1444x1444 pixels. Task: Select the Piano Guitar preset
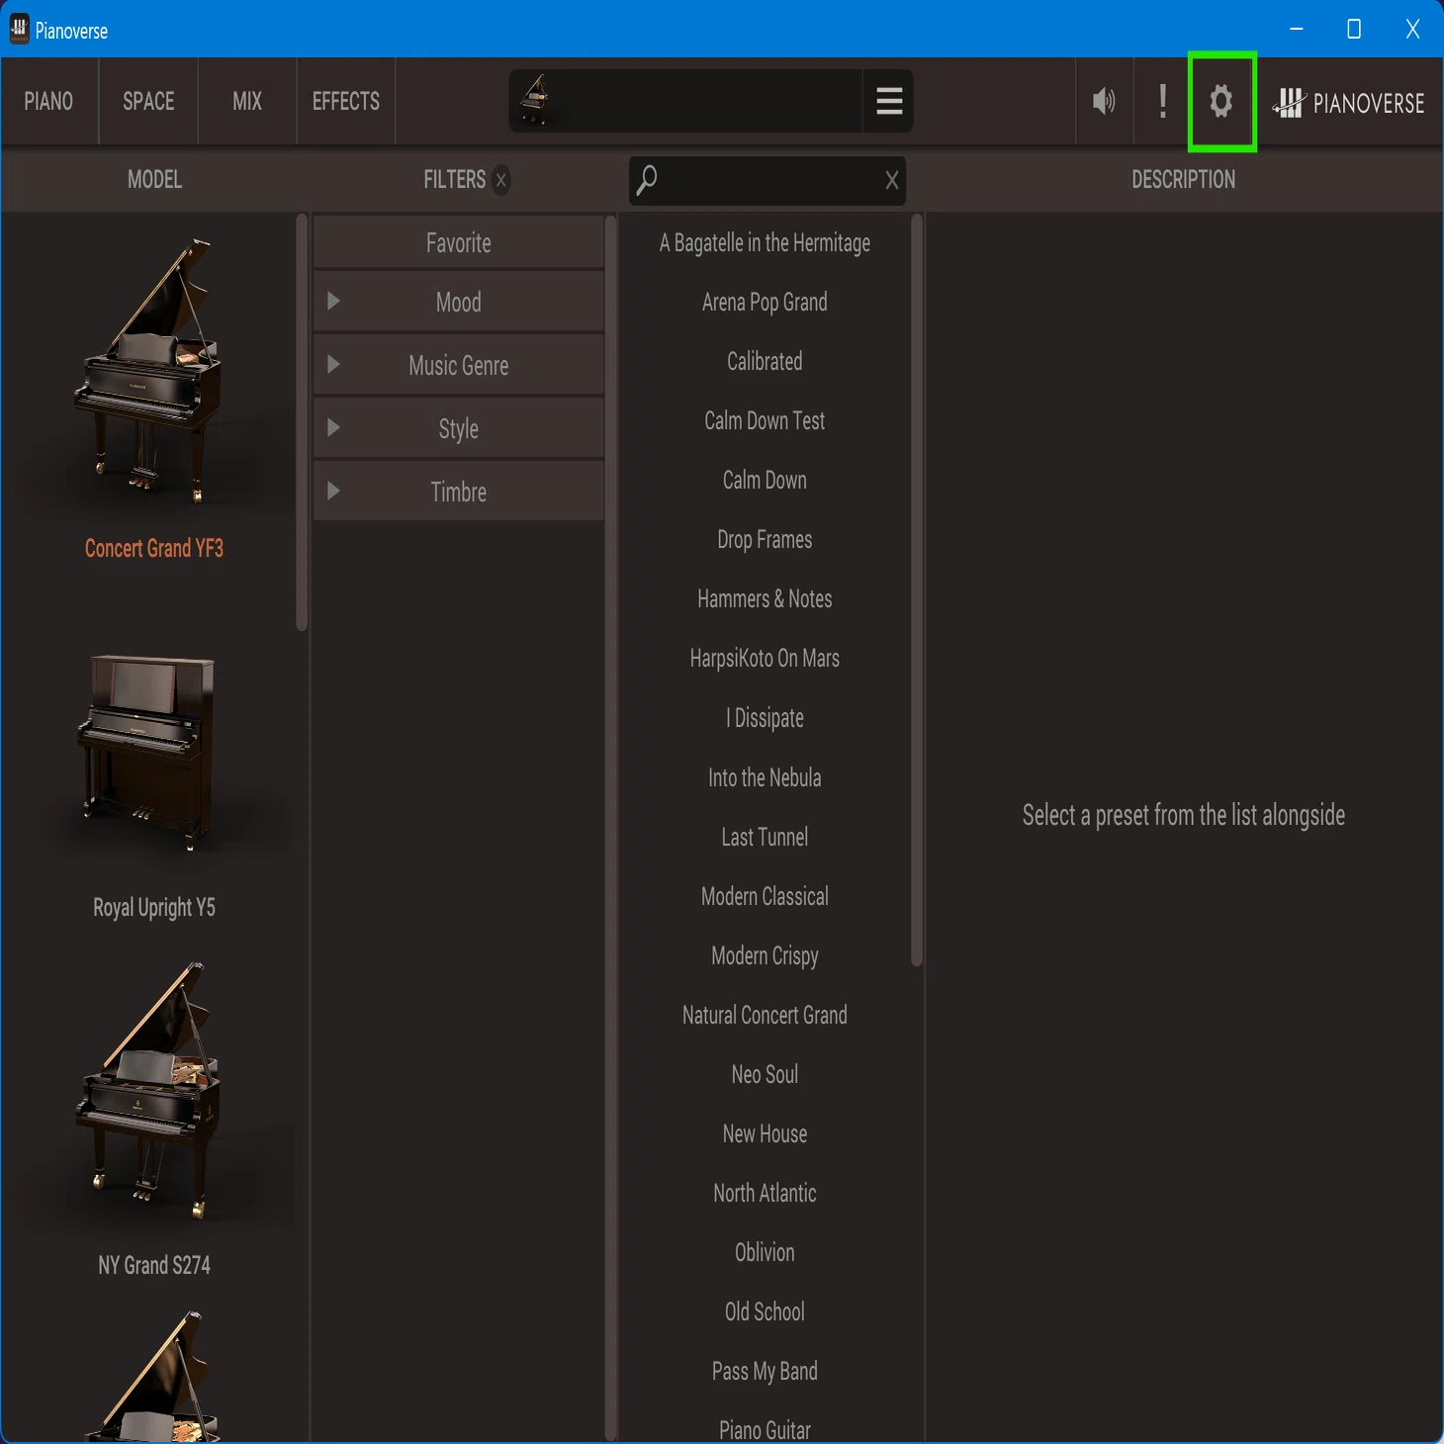point(765,1430)
